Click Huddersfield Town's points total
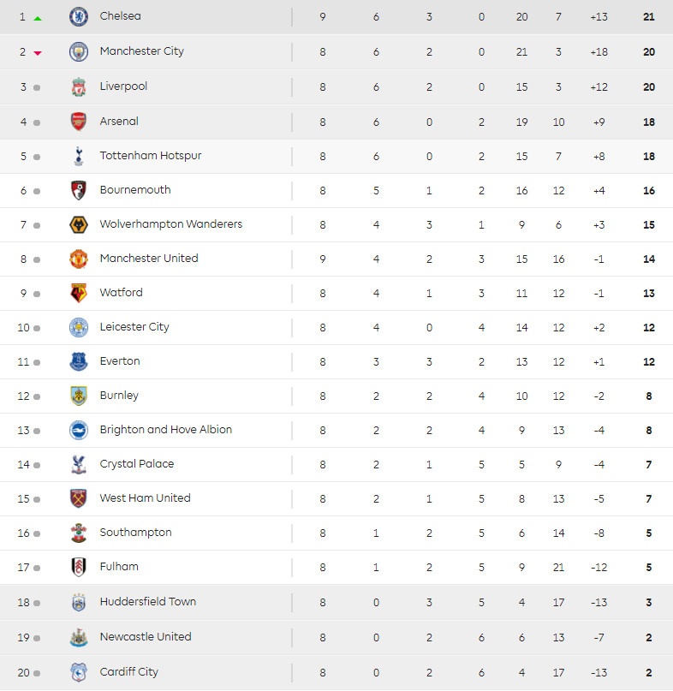 click(649, 602)
